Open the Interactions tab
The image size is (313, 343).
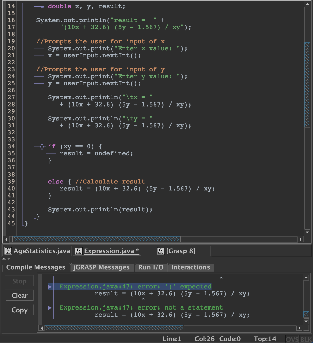coord(191,267)
